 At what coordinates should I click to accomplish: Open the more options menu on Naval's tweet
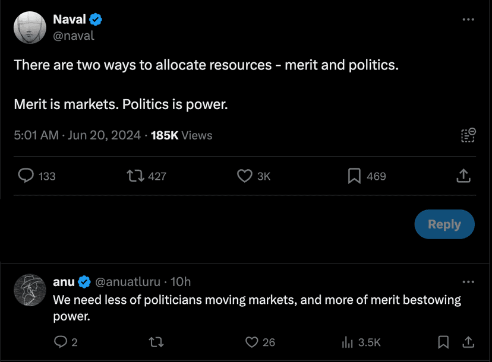tap(468, 20)
